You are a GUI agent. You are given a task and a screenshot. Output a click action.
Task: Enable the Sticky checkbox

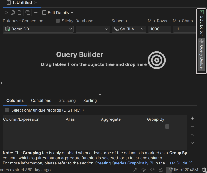(x=58, y=21)
